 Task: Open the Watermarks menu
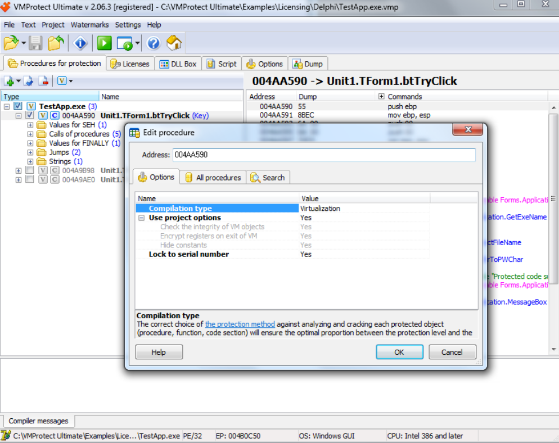coord(89,25)
